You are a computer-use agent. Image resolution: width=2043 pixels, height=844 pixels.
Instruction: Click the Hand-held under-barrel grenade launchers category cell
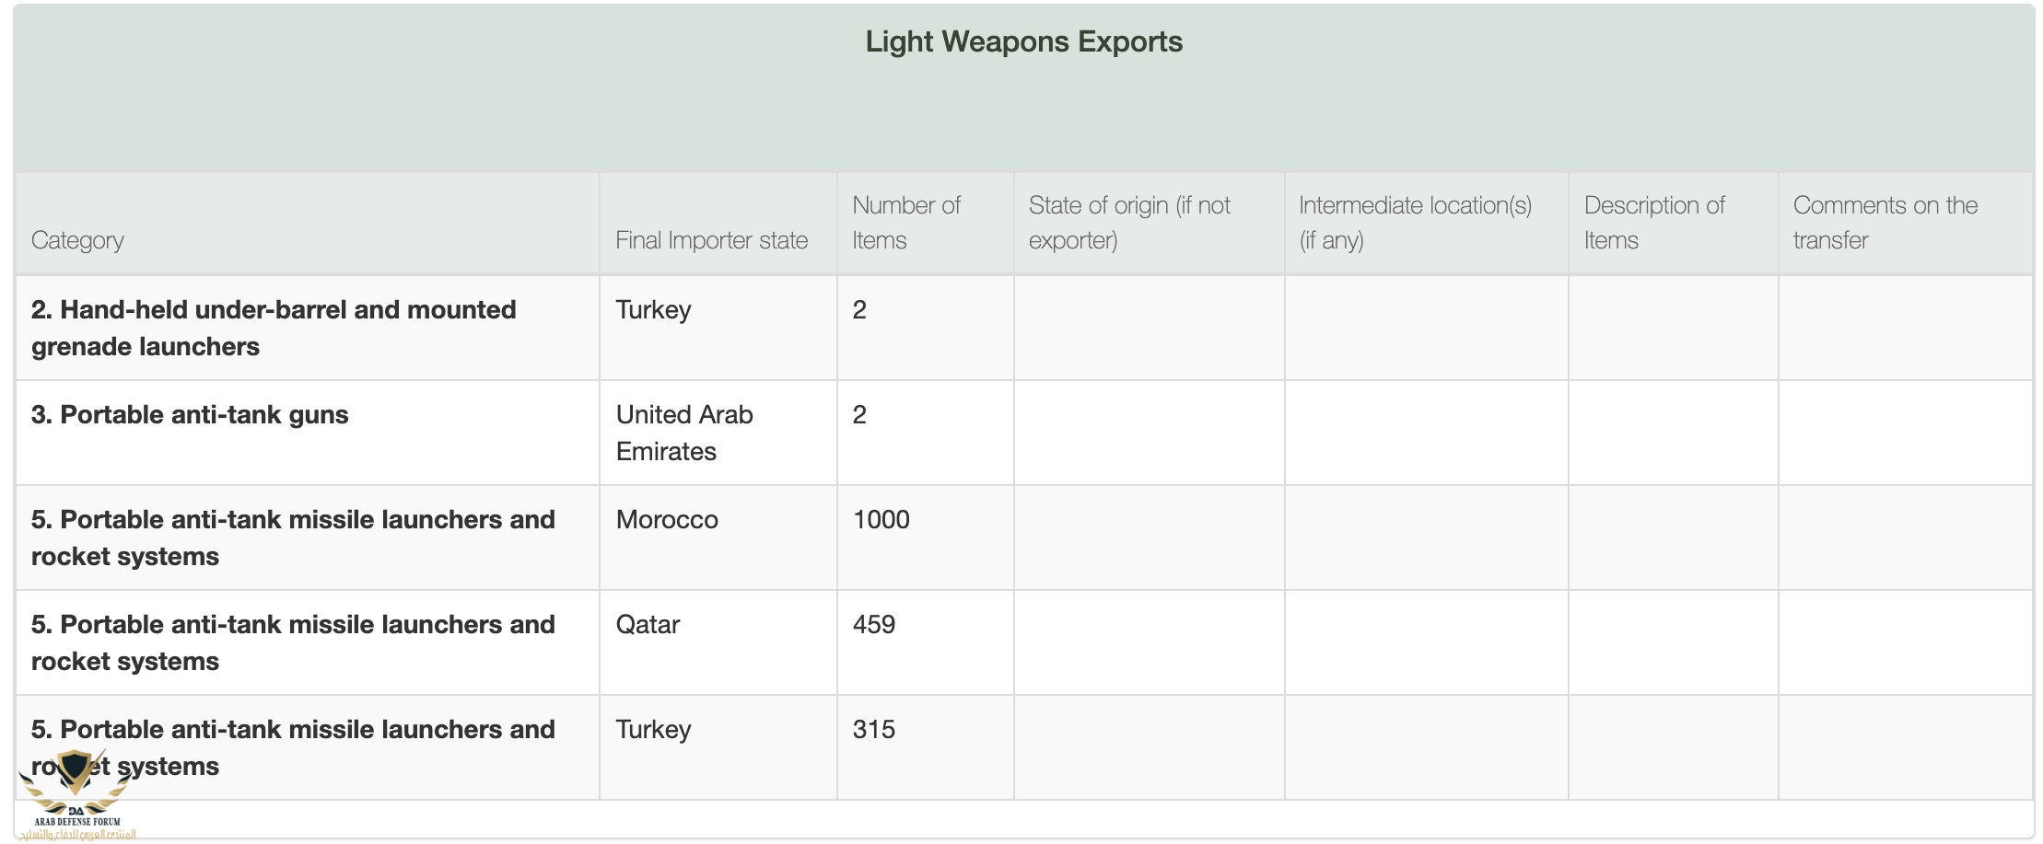274,328
